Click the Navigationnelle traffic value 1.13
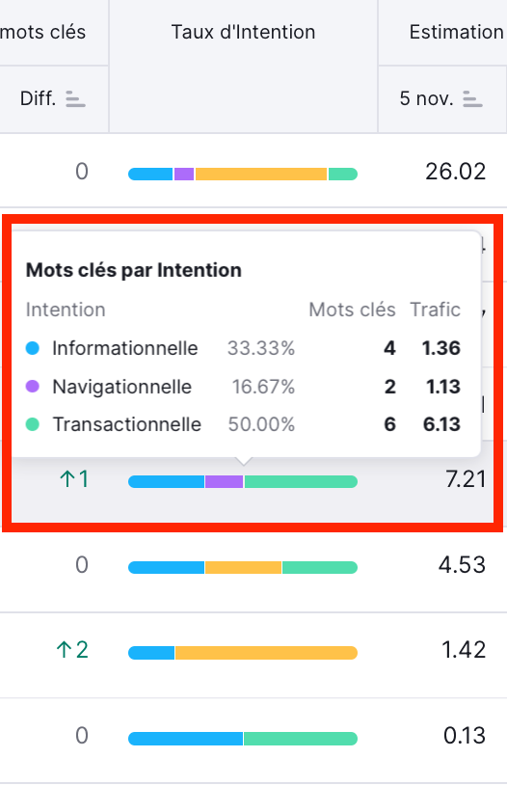Image resolution: width=507 pixels, height=785 pixels. (443, 386)
